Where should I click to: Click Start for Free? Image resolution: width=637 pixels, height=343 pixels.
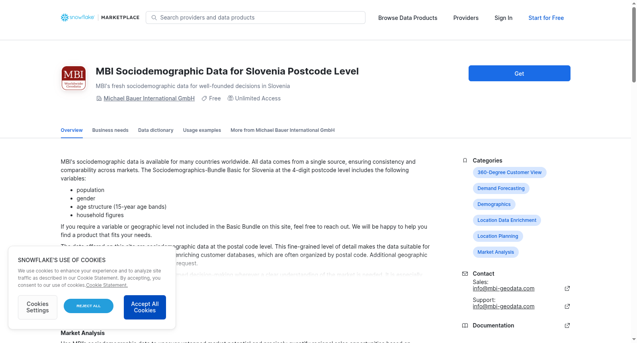[546, 18]
